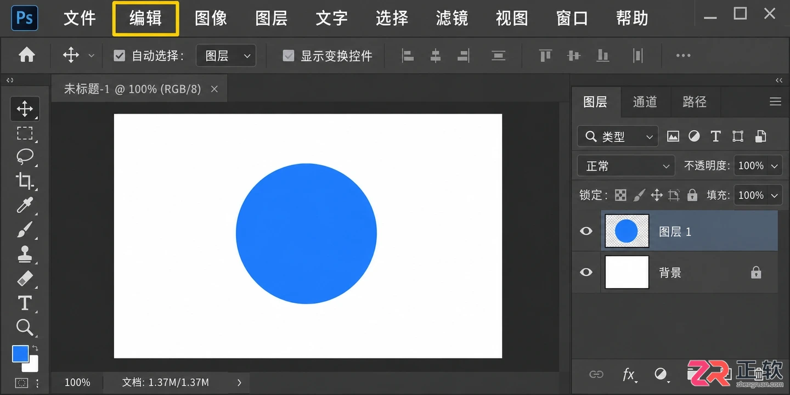Open the 正常 blend mode dropdown
This screenshot has width=790, height=395.
point(626,166)
